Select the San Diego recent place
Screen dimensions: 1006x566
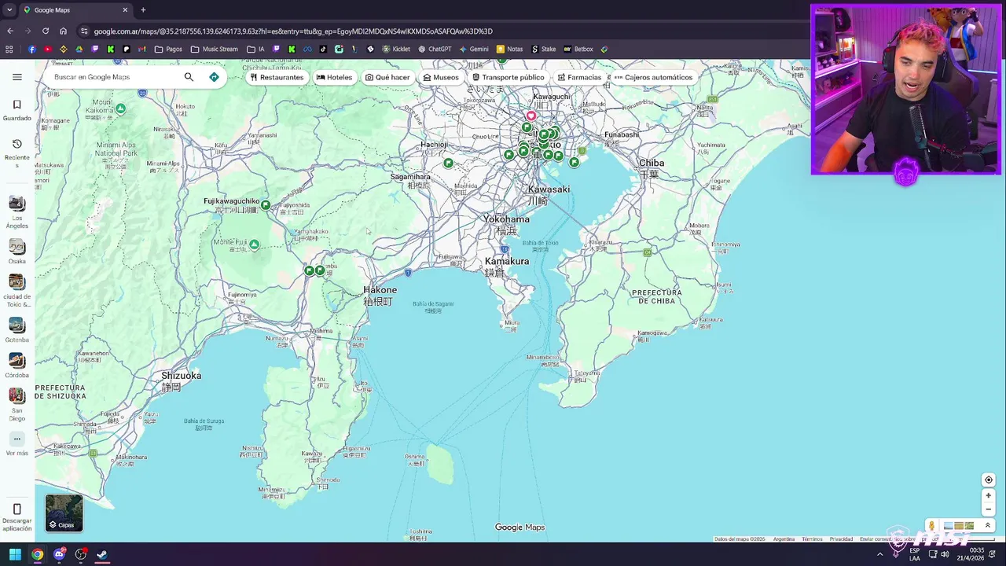pos(17,405)
